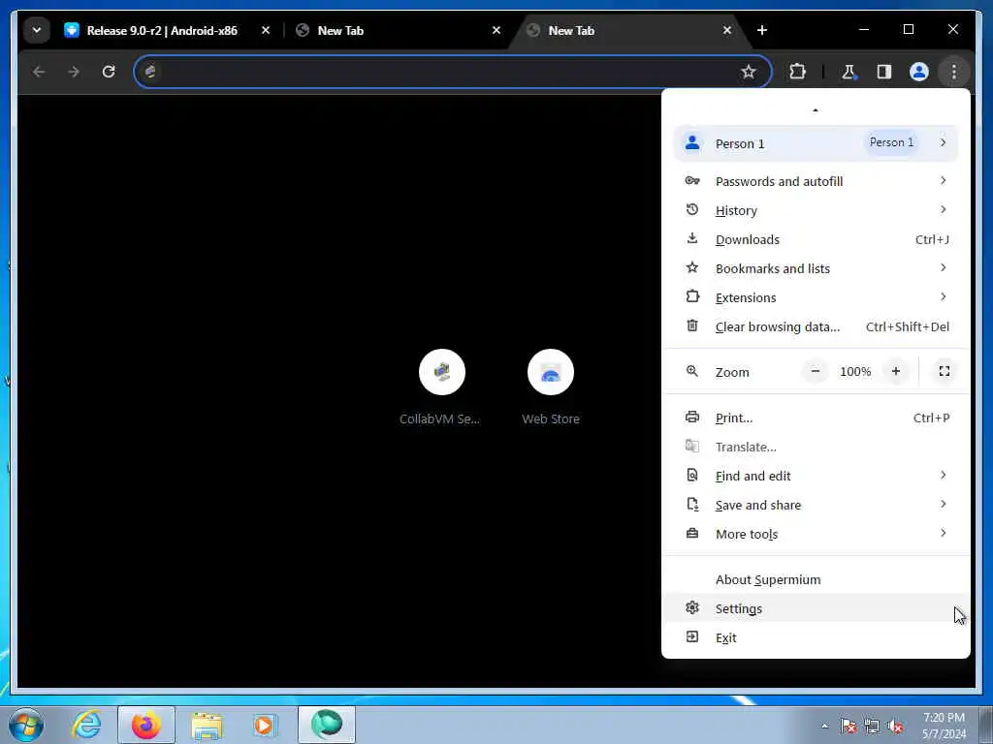Expand the History chevron arrow
993x744 pixels.
[x=943, y=210]
